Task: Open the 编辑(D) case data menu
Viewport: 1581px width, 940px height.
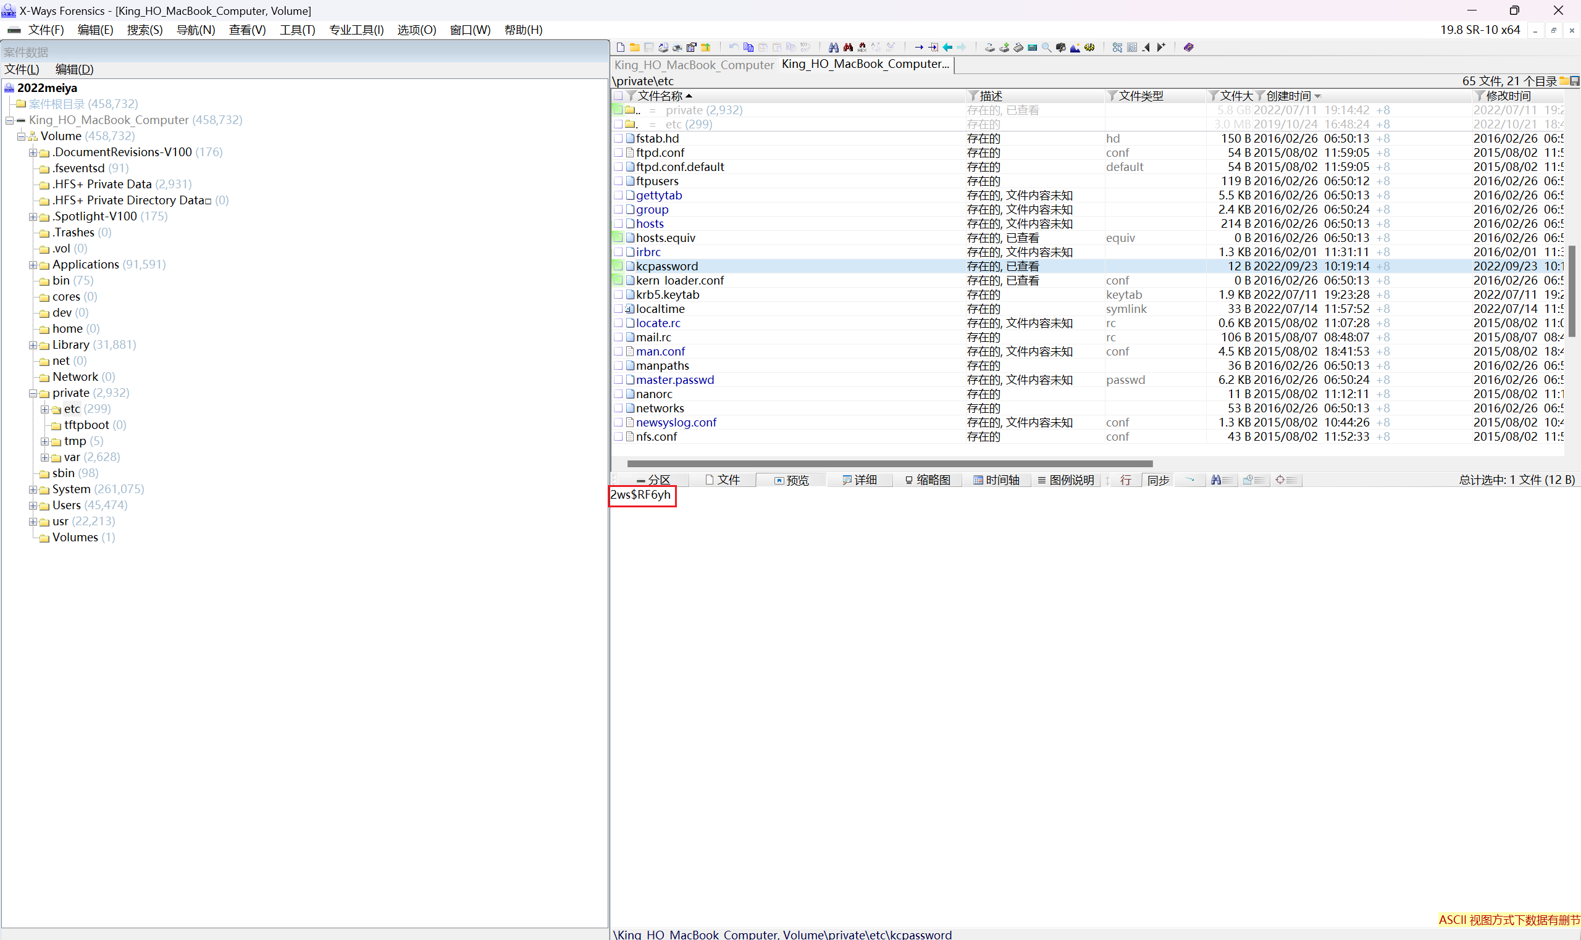Action: [x=74, y=69]
